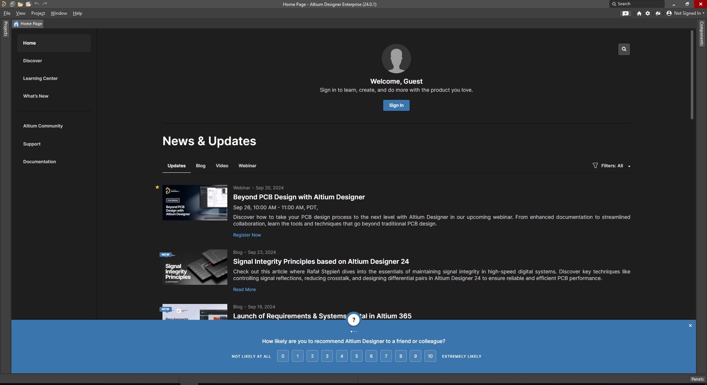This screenshot has width=707, height=385.
Task: Open Launch of Requirements & Systems article title
Action: click(322, 316)
